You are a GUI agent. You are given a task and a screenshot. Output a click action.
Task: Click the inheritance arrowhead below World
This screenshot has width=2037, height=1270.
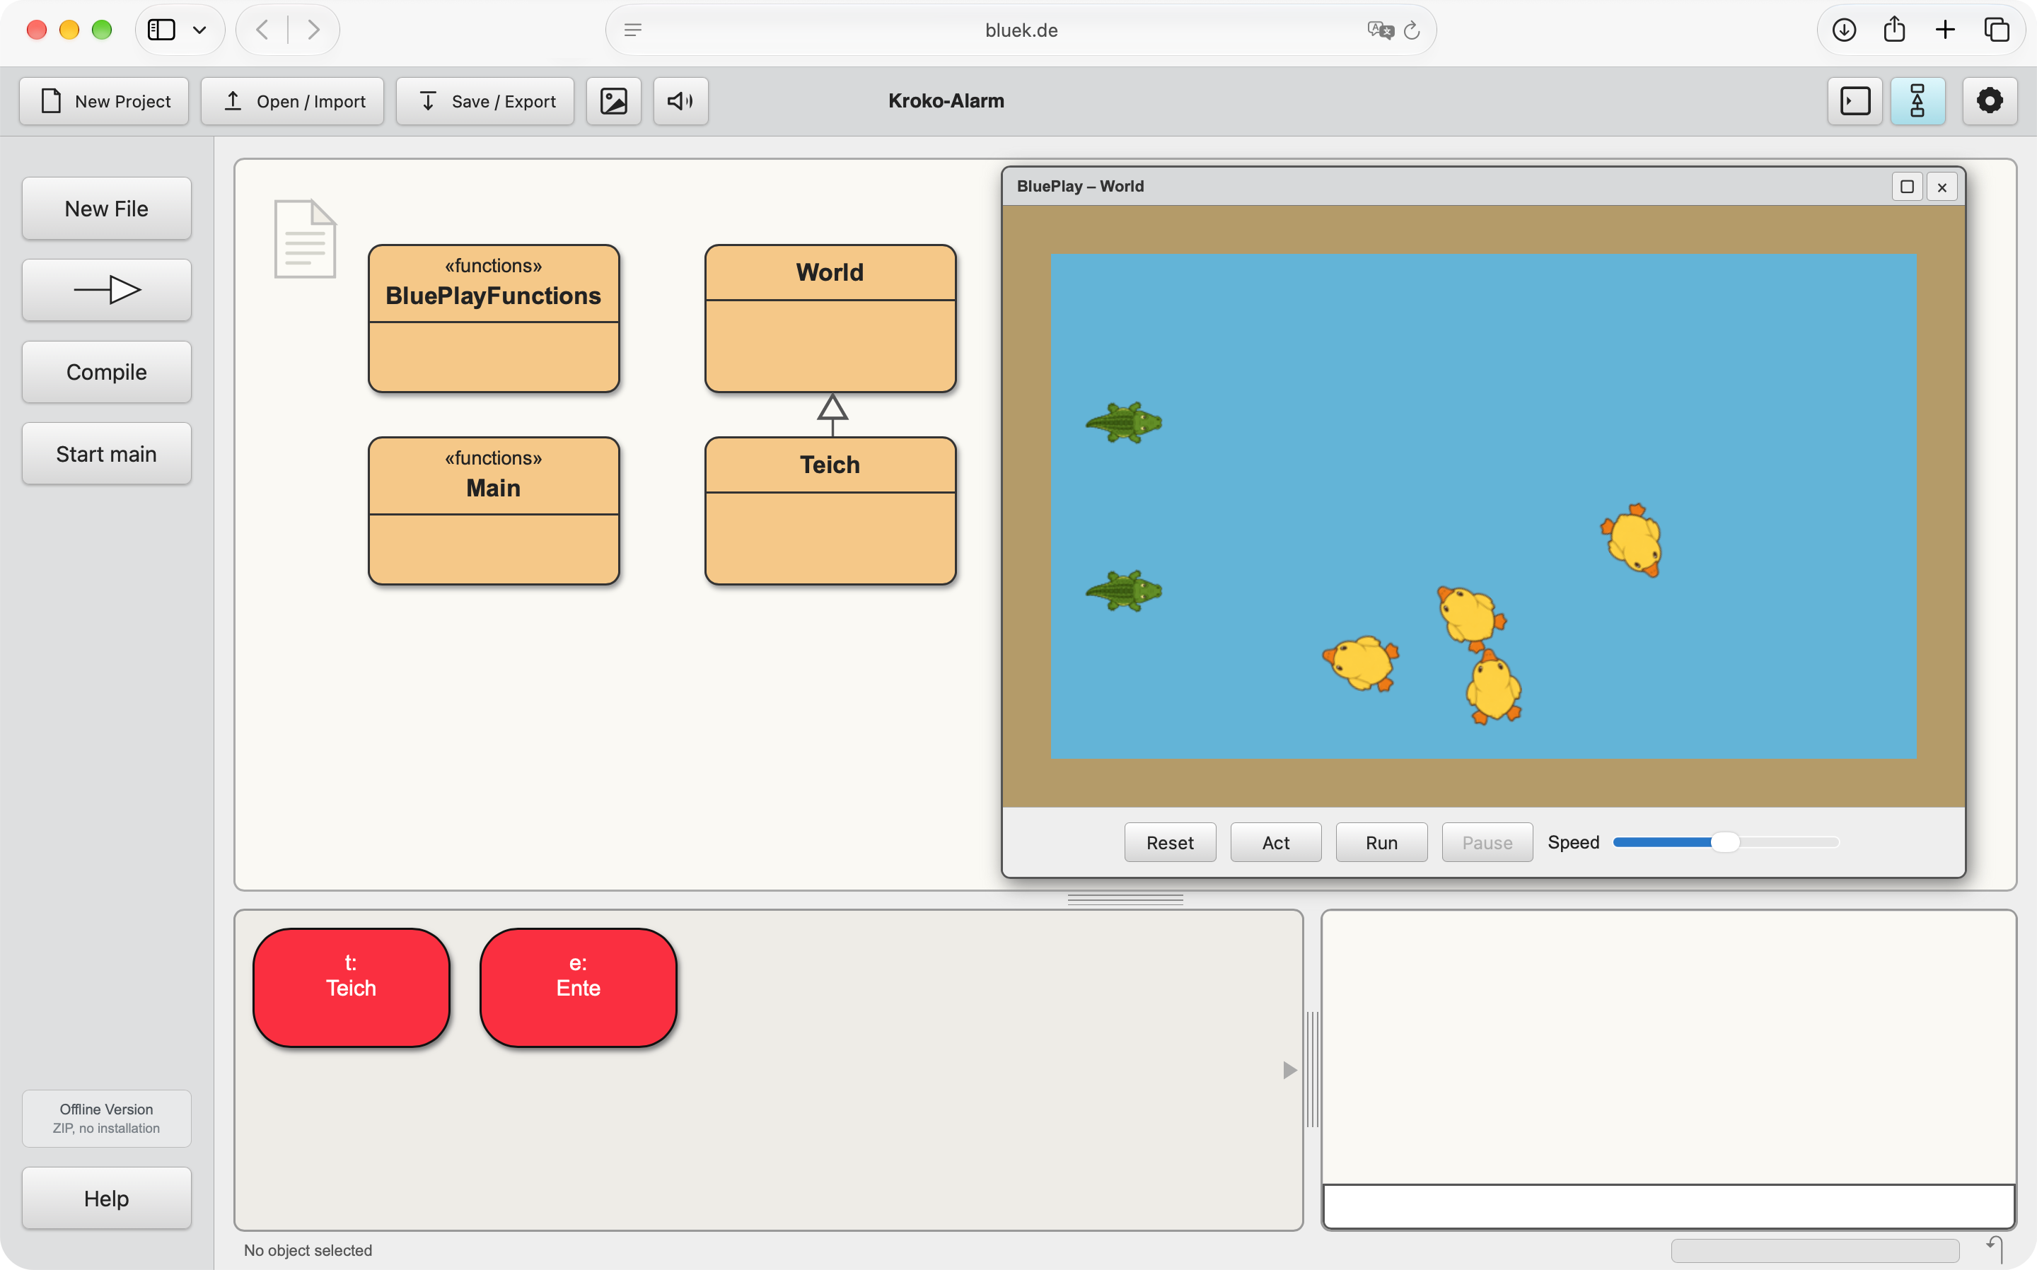pyautogui.click(x=832, y=407)
